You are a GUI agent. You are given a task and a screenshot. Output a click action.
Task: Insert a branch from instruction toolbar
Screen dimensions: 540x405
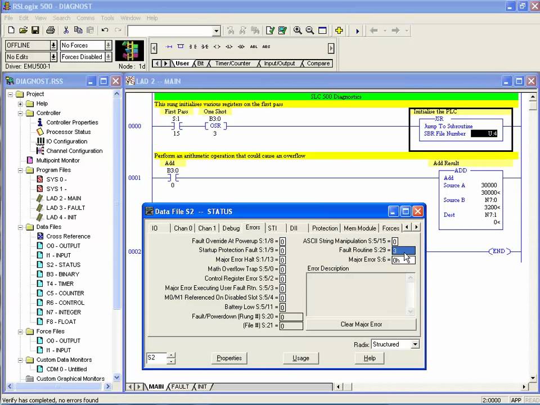[181, 47]
